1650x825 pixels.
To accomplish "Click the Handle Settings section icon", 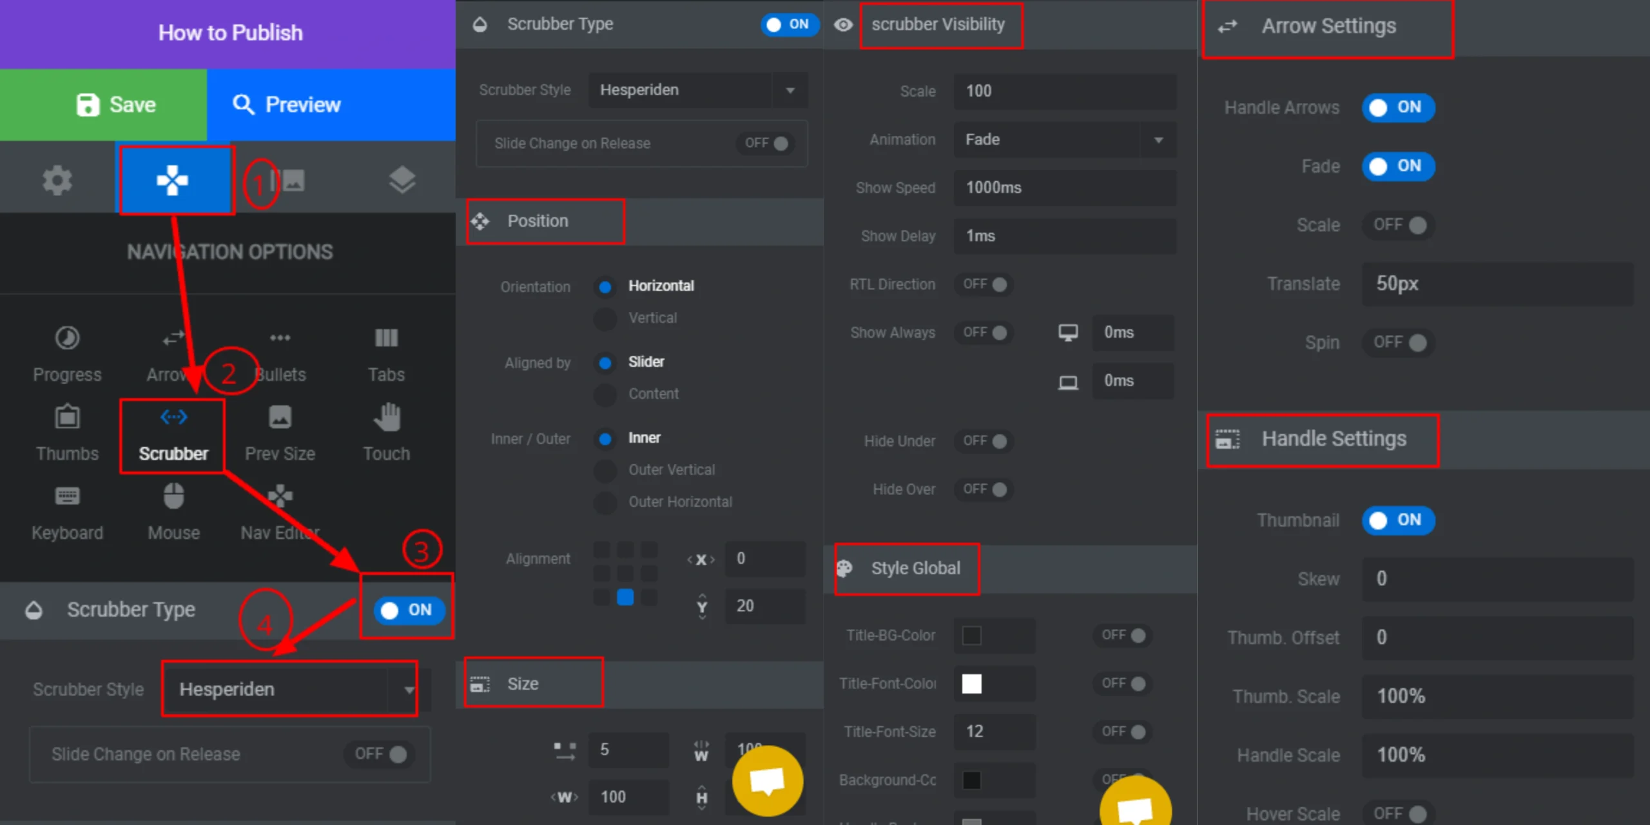I will tap(1227, 440).
